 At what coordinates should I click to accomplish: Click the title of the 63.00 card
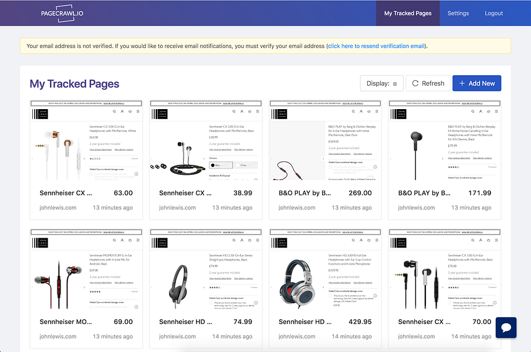tap(66, 193)
